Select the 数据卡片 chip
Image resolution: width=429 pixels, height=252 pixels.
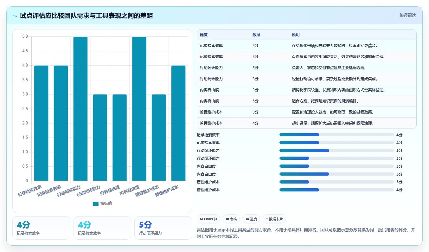coord(274,219)
